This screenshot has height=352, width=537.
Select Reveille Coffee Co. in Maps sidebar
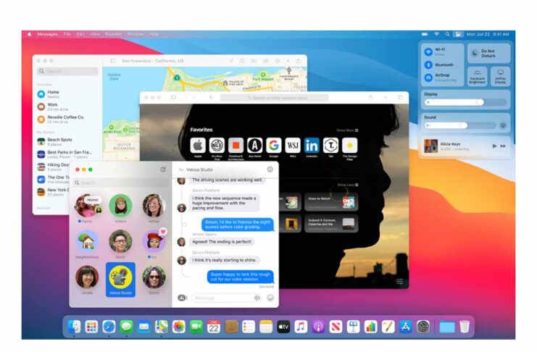coord(68,120)
